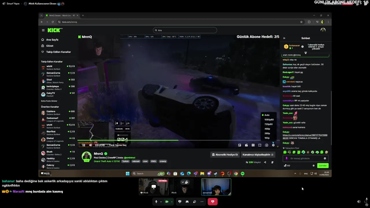Mute the stream player volume

point(90,145)
